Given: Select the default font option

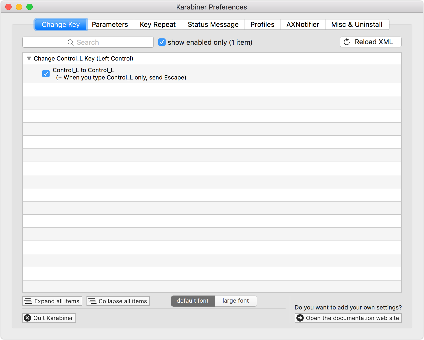Looking at the screenshot, I should pos(193,301).
